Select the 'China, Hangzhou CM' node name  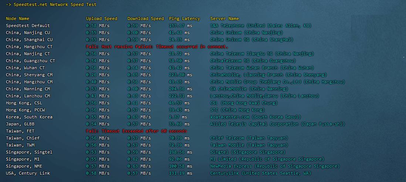29,82
